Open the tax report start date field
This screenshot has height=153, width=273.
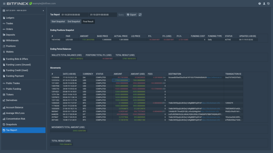[74, 15]
